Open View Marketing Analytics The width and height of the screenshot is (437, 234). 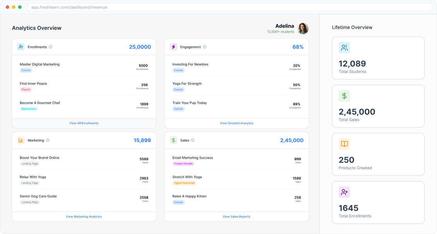pyautogui.click(x=84, y=217)
